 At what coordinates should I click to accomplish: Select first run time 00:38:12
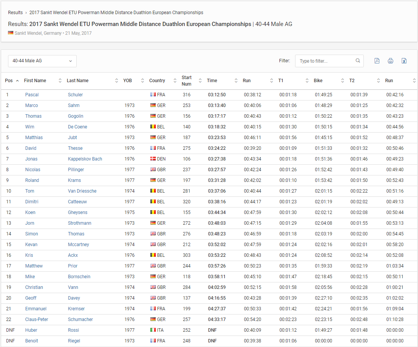(252, 95)
